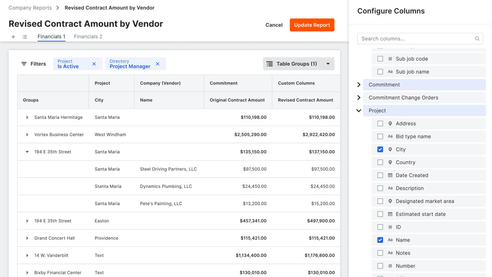Viewport: 492px width, 277px height.
Task: Open the tab list icon
Action: (x=25, y=37)
